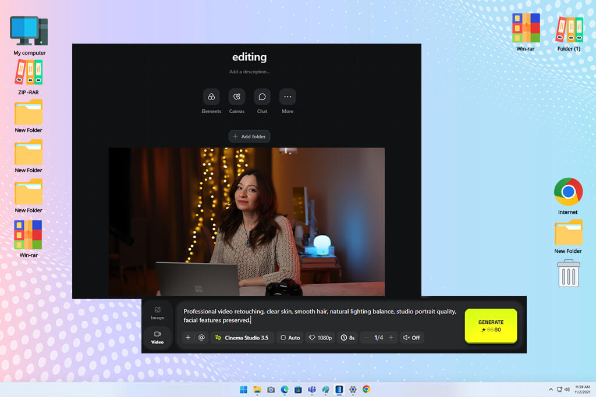This screenshot has height=397, width=596.
Task: Open File Explorer from the taskbar
Action: click(257, 389)
